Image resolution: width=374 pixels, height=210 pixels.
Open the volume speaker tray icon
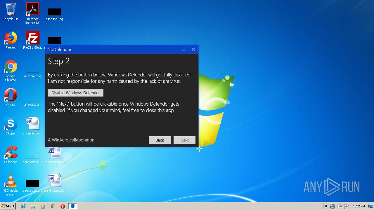339,206
